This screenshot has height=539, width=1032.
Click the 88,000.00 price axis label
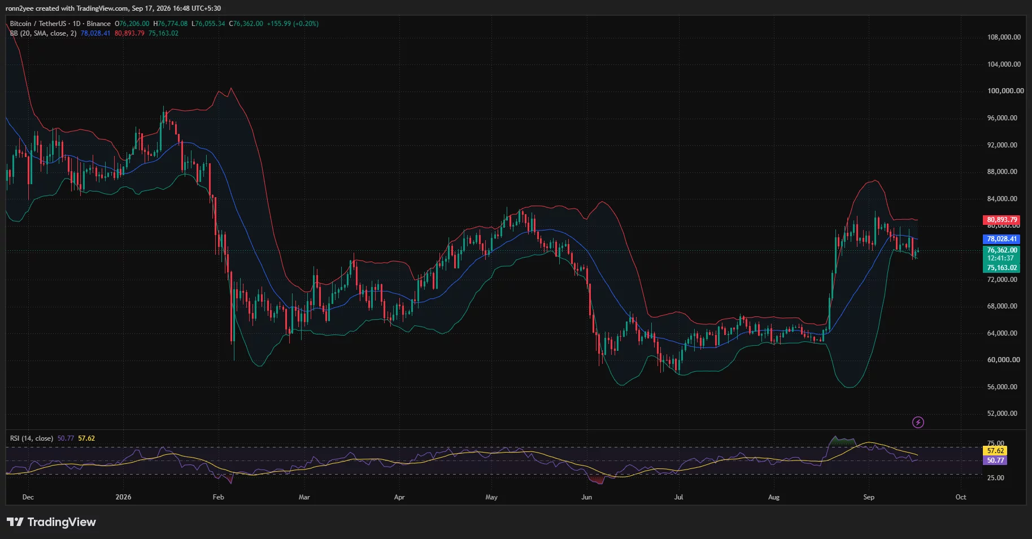[x=1002, y=172]
